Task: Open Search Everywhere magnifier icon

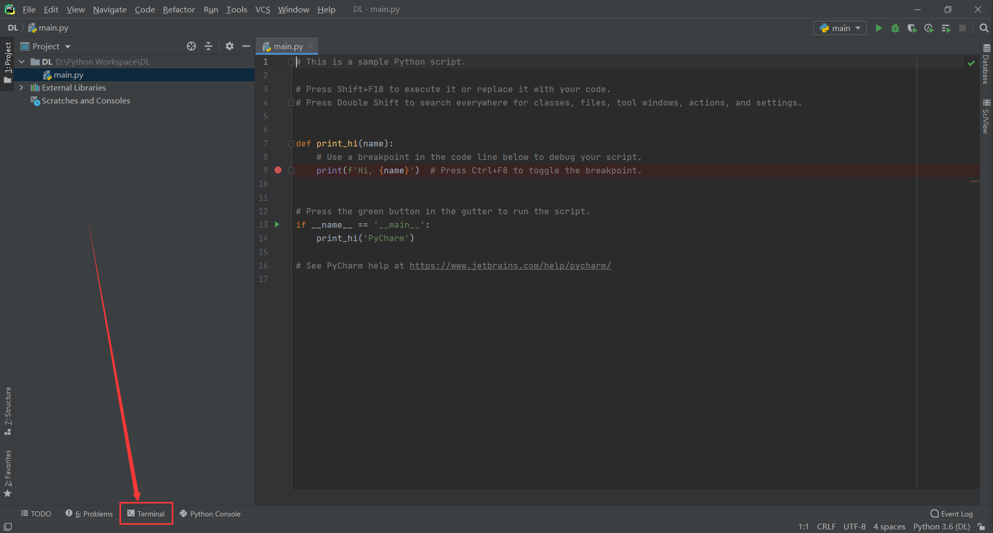Action: (984, 28)
